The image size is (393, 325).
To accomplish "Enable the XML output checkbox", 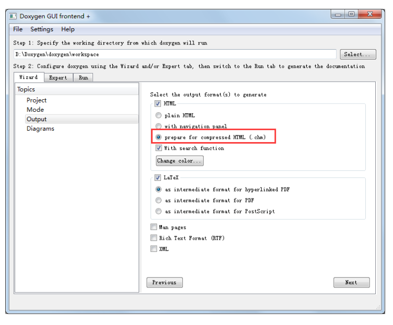I will point(154,249).
